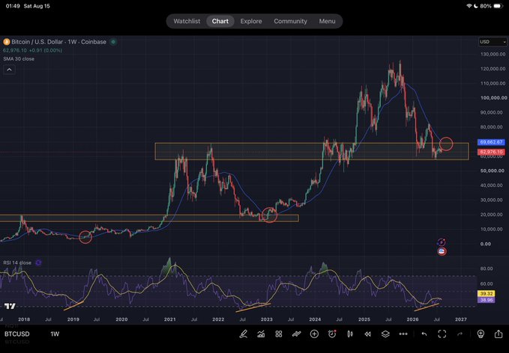Tap the US flag event marker
509x353 pixels.
442,251
